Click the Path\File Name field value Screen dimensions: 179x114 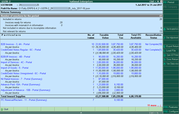pyautogui.click(x=54, y=9)
